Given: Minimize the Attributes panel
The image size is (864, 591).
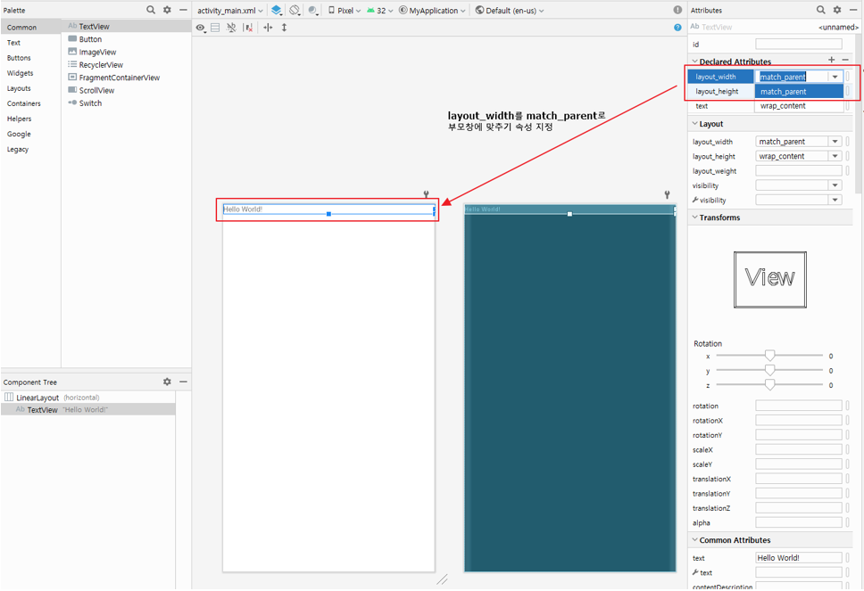Looking at the screenshot, I should point(853,10).
